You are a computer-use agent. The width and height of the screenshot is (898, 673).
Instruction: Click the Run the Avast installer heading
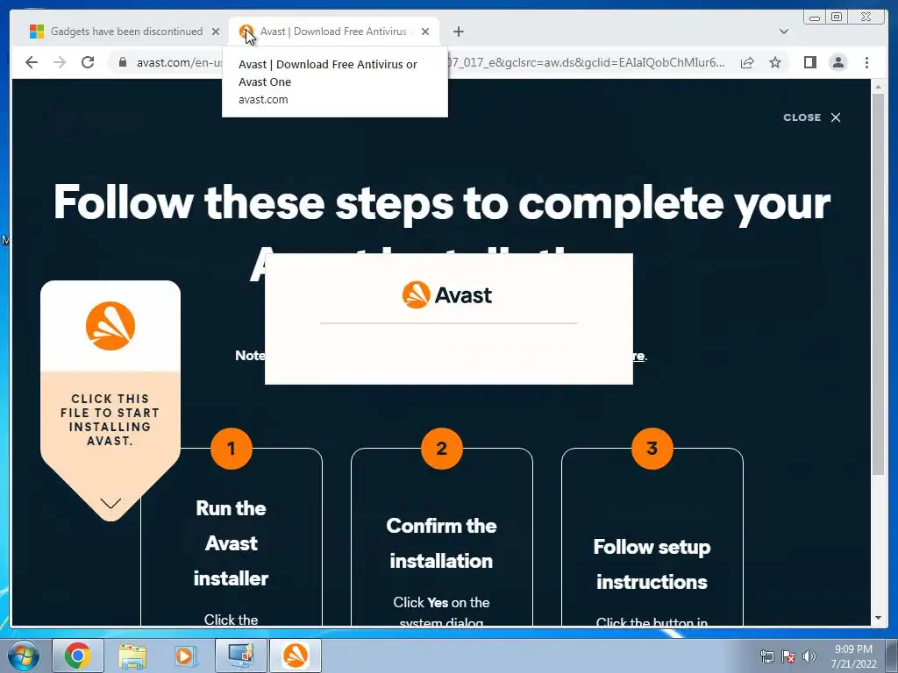coord(232,543)
